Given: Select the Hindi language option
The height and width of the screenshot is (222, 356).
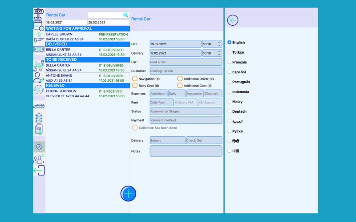Looking at the screenshot, I should (x=233, y=141).
